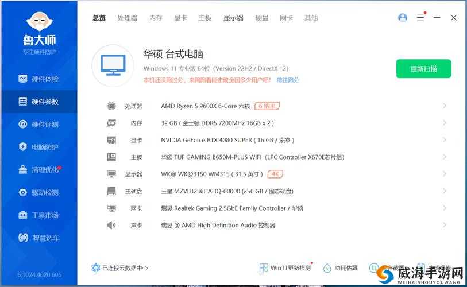
Task: Switch to the 内存 tab
Action: [156, 18]
